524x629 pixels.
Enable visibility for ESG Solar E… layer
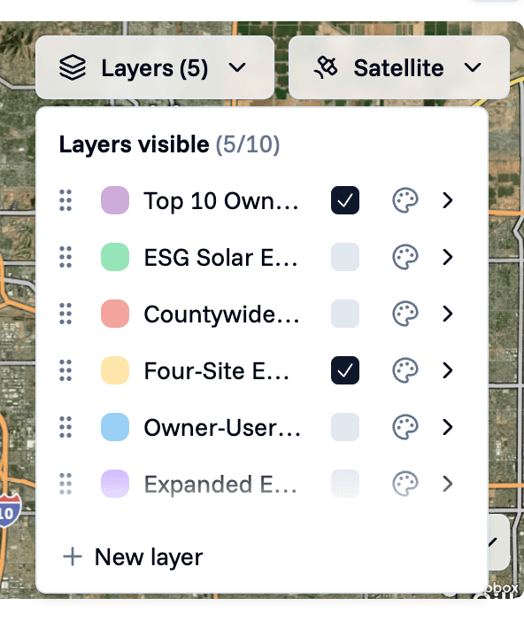(x=345, y=257)
